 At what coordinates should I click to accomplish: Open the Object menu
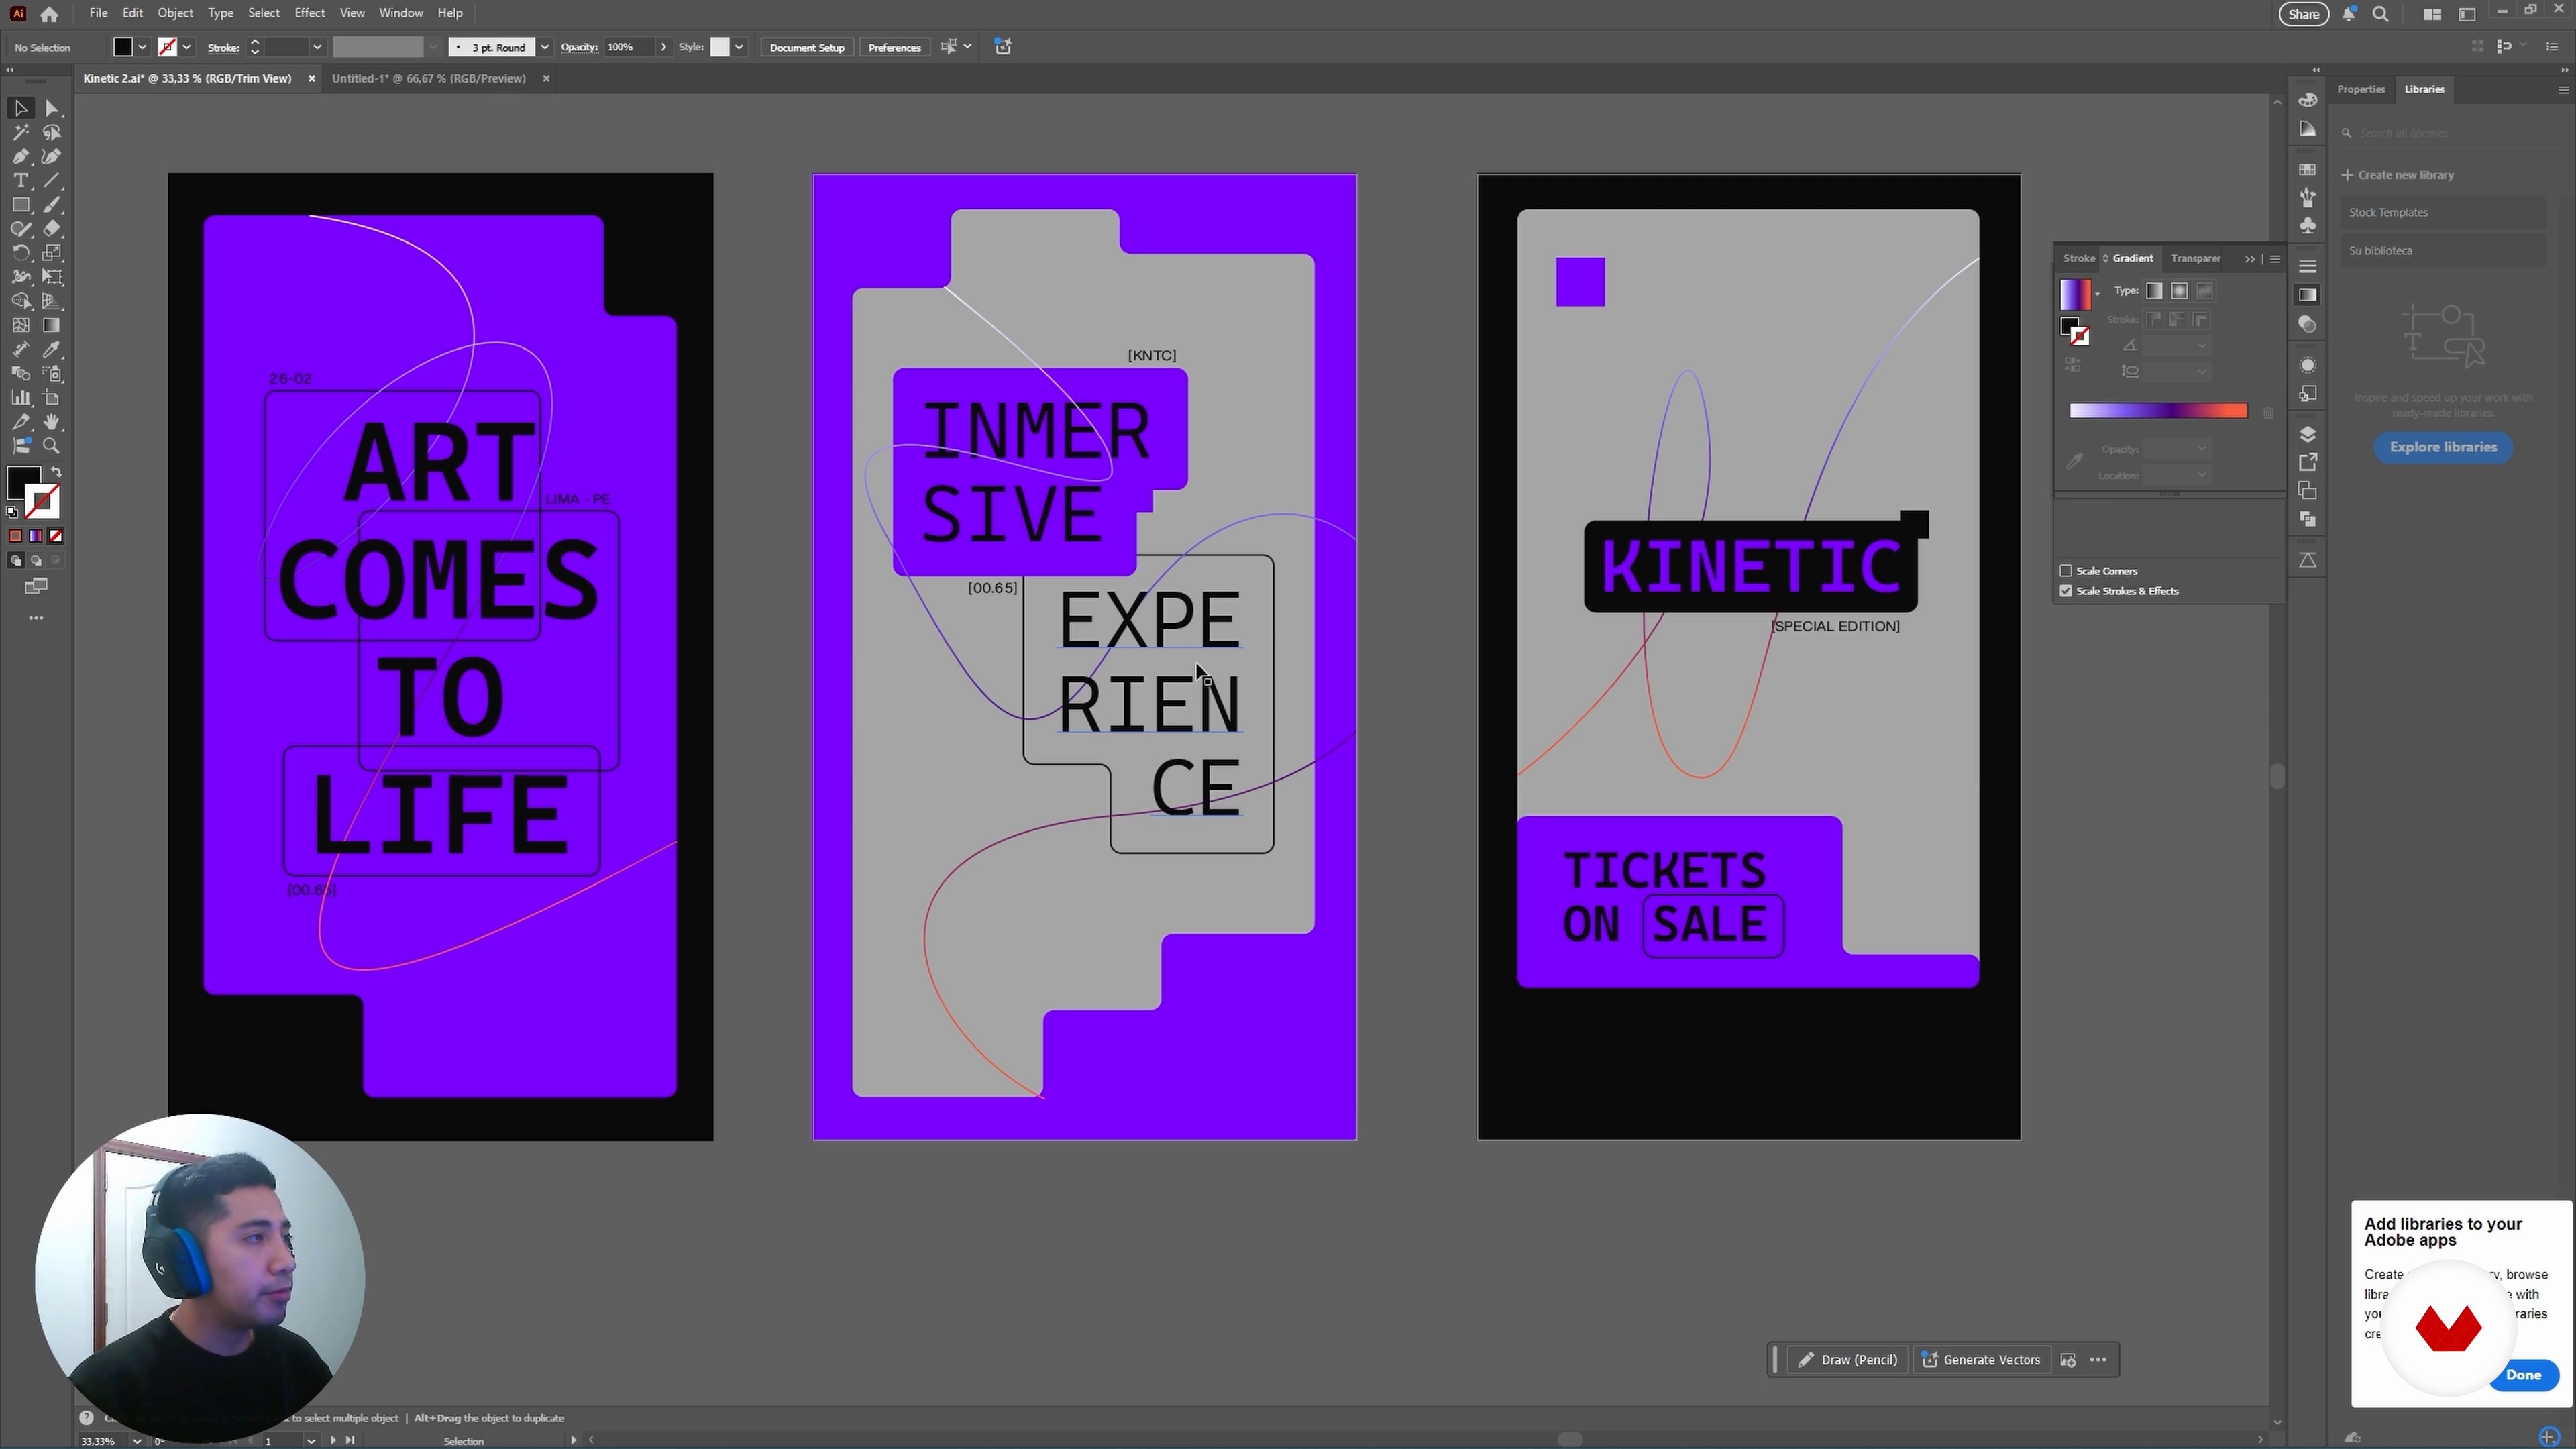click(175, 13)
